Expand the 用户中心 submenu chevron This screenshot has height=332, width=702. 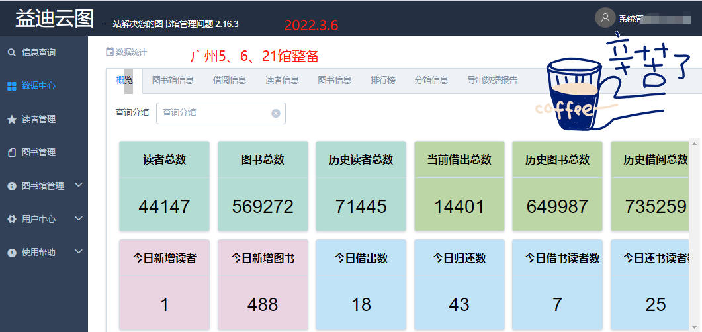(x=79, y=218)
